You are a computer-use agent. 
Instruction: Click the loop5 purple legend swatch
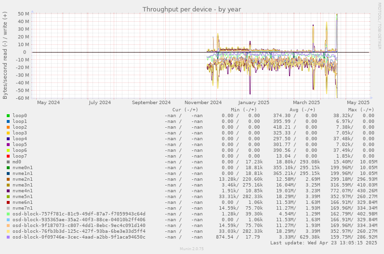[x=8, y=145]
